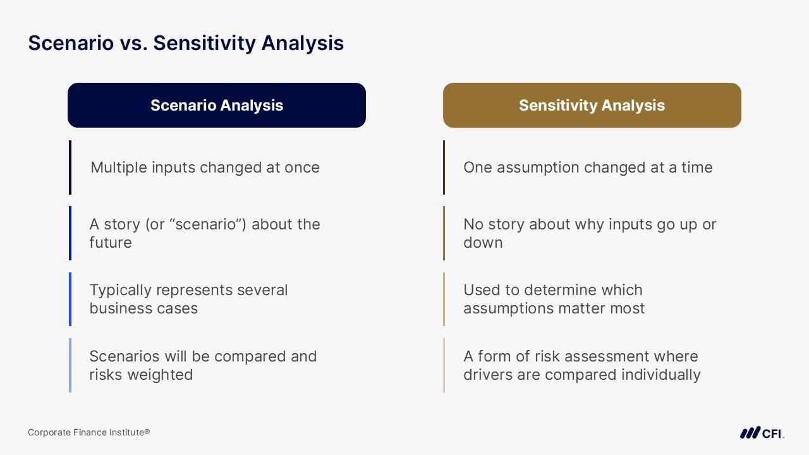Click the risk assessment drivers compared individually text
The height and width of the screenshot is (455, 809).
click(x=581, y=365)
